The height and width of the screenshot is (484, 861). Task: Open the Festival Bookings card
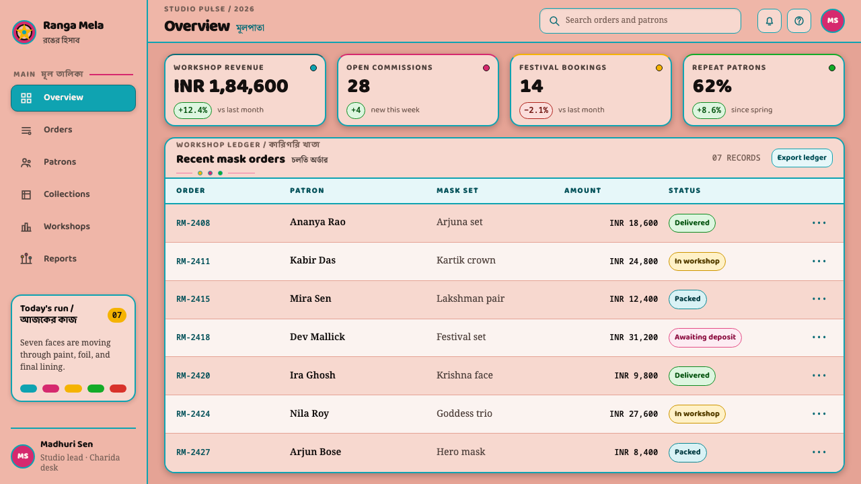click(591, 90)
